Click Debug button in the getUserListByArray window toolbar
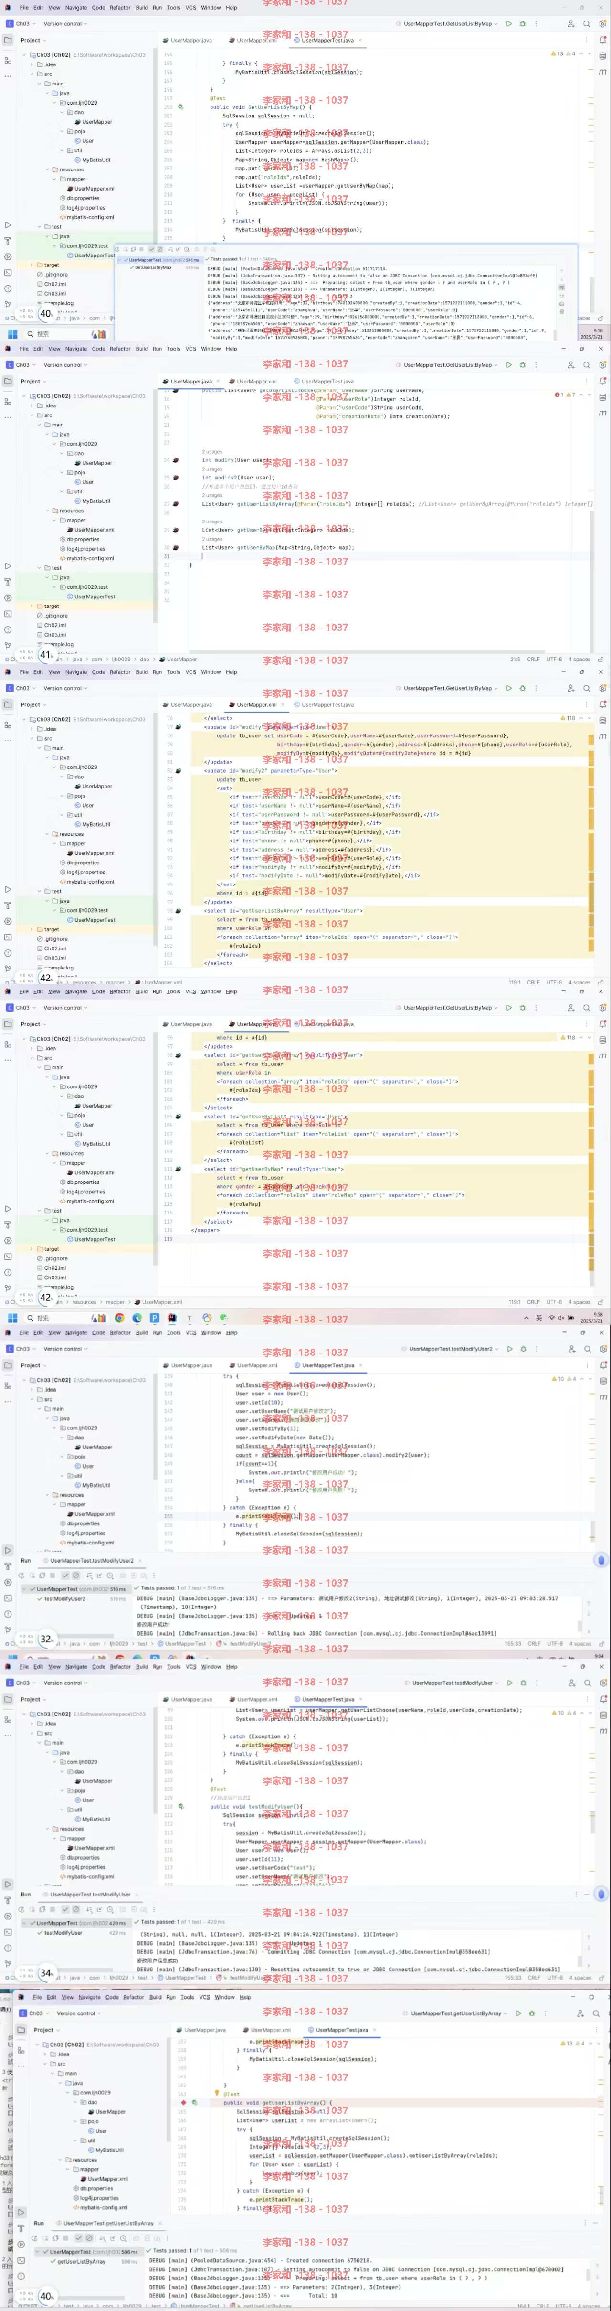 point(531,2013)
